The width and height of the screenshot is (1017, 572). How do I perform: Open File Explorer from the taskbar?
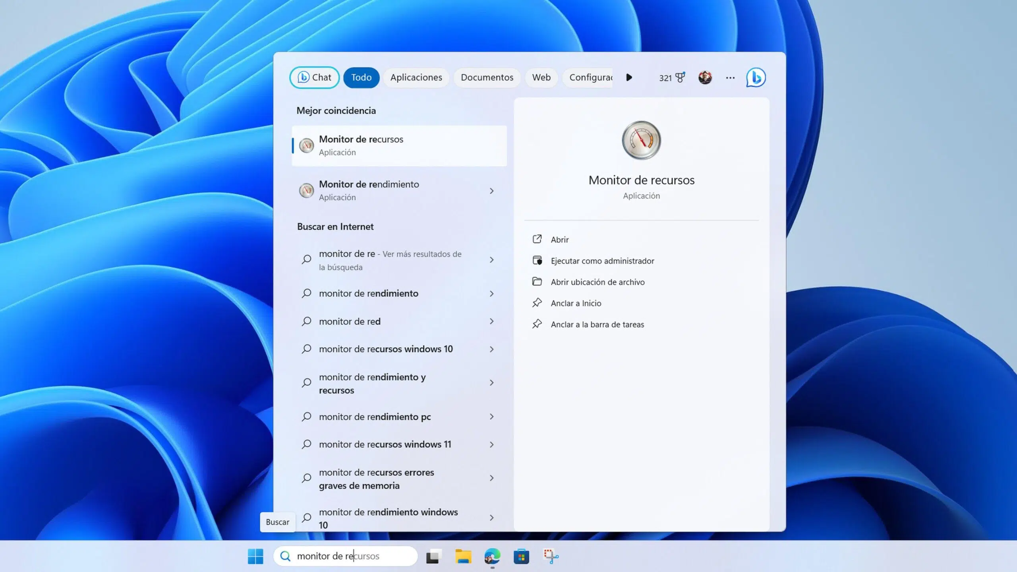[x=463, y=556]
